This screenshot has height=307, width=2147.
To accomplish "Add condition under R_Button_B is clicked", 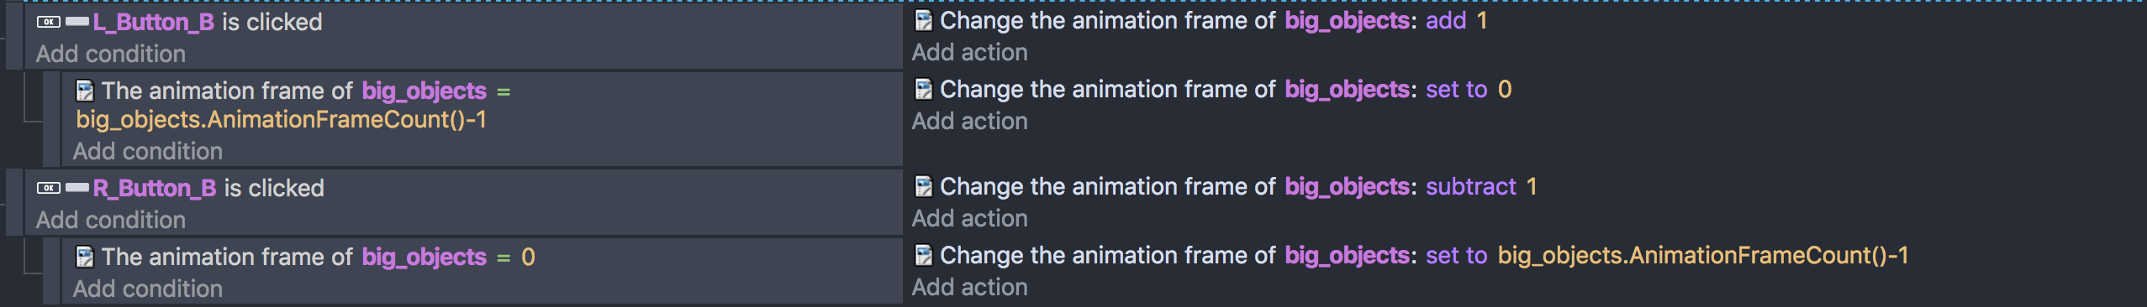I will pyautogui.click(x=111, y=220).
